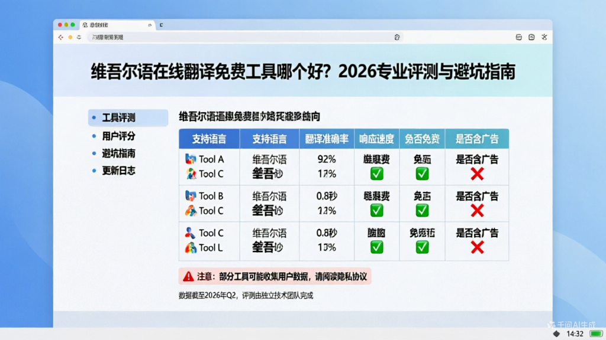Open the first toolbar icon right of the address bar
Viewport: 606px width, 340px height.
click(x=518, y=37)
